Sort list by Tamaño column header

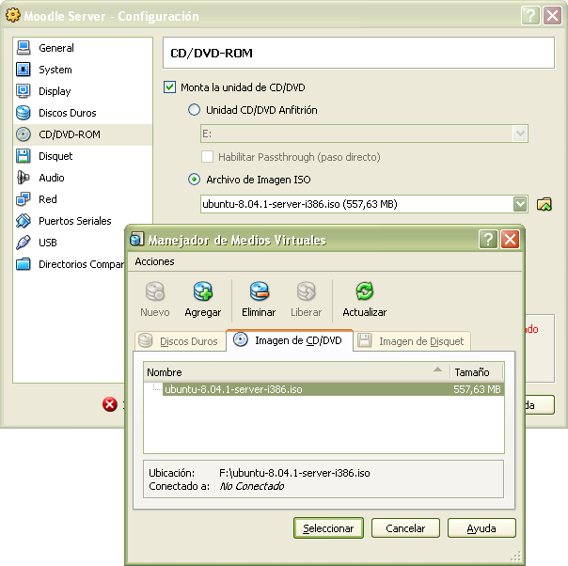point(477,372)
